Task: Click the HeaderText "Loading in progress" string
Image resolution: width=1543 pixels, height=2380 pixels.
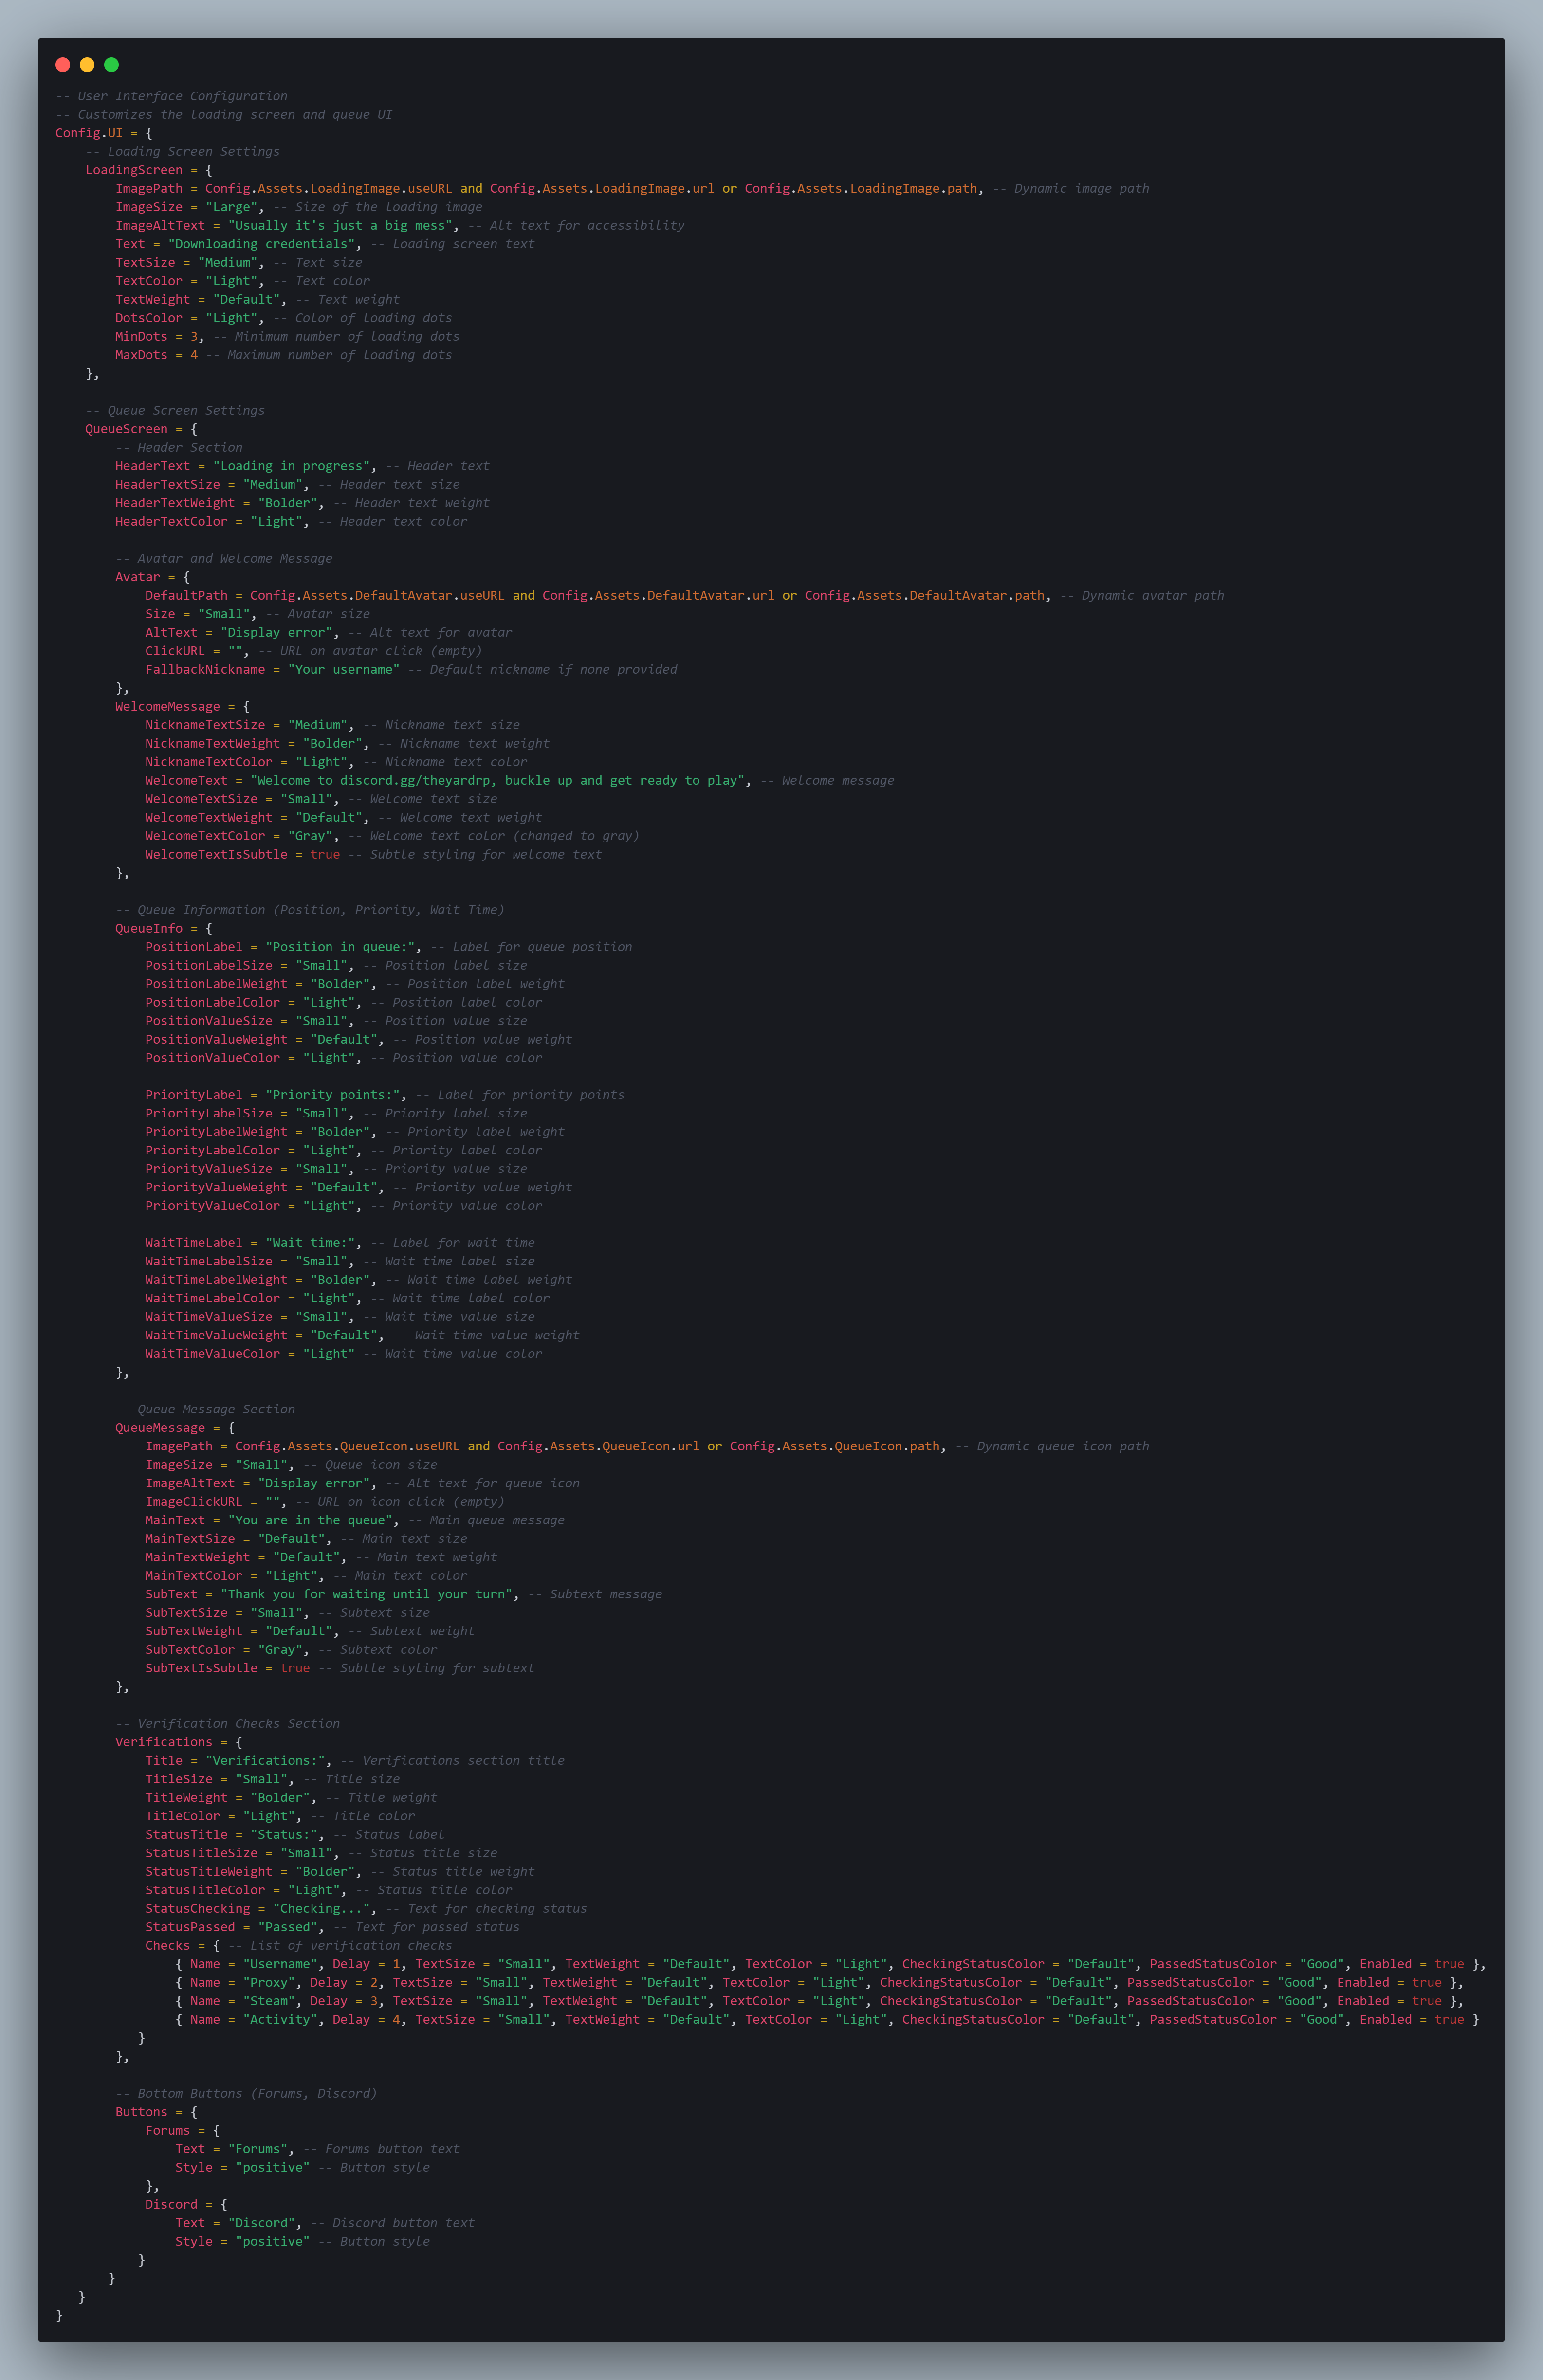Action: [x=291, y=466]
